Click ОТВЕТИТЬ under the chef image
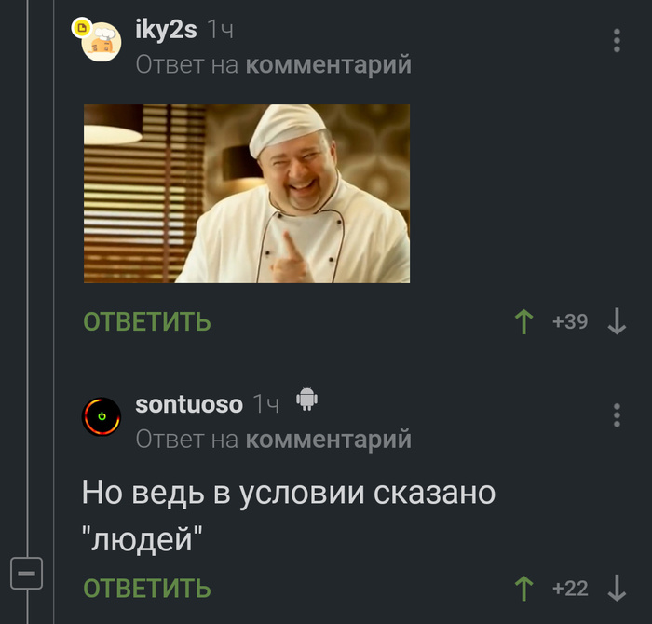652x624 pixels. pos(147,321)
